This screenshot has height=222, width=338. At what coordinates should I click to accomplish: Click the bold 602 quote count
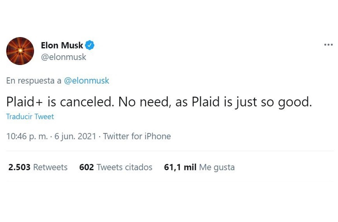click(x=86, y=167)
